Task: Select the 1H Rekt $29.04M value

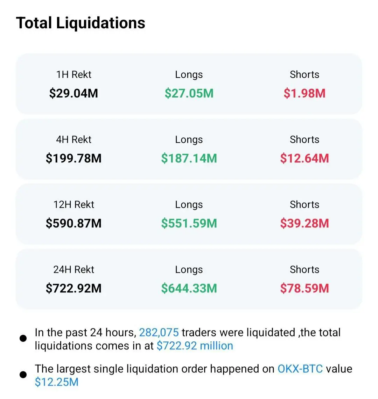Action: click(73, 93)
